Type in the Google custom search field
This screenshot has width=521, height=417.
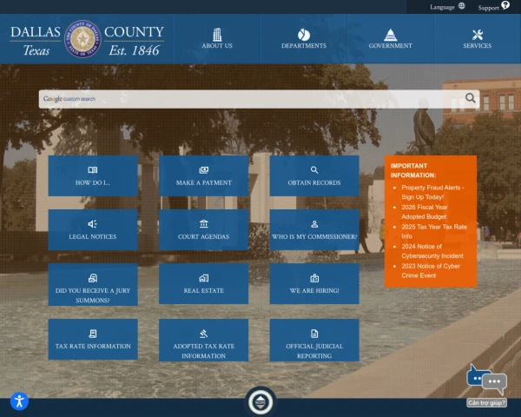pyautogui.click(x=252, y=99)
